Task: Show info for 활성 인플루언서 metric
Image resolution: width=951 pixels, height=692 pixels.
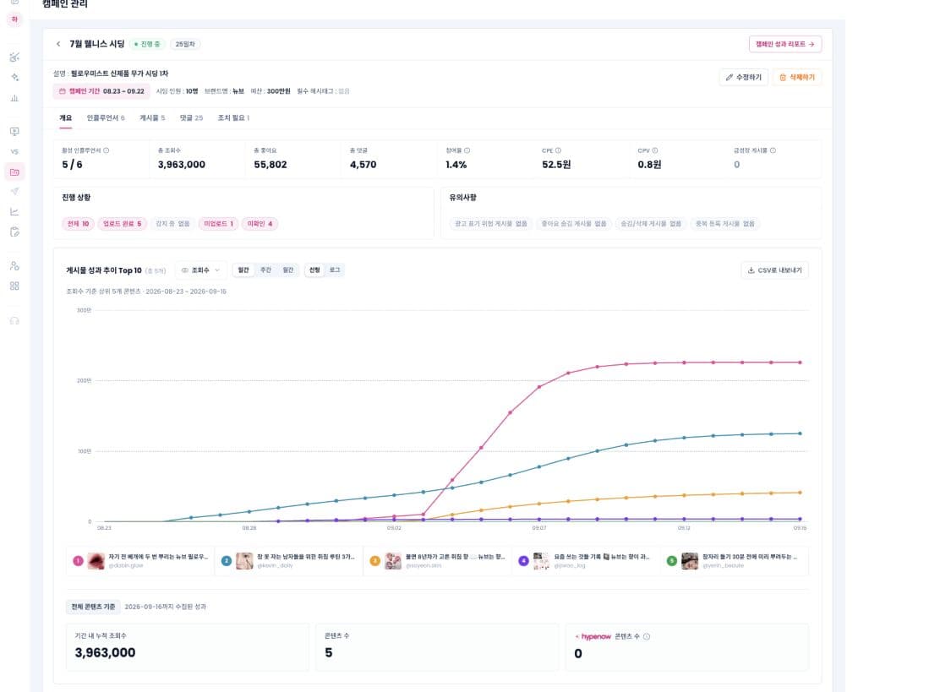Action: [107, 150]
